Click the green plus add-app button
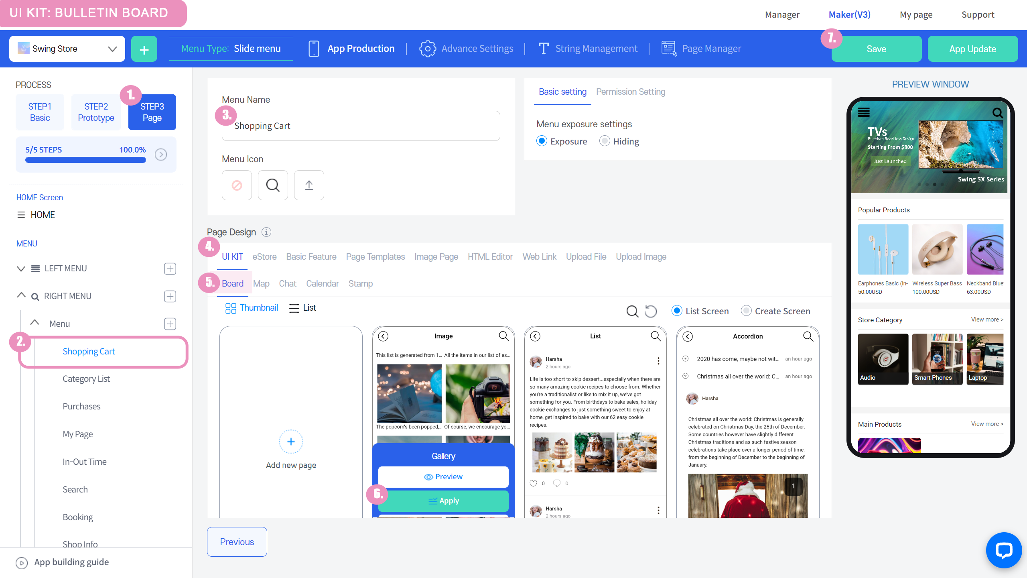Viewport: 1027px width, 578px height. click(144, 49)
